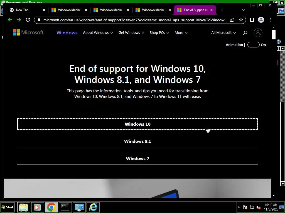
Task: Open File Explorer from taskbar
Action: tap(24, 207)
